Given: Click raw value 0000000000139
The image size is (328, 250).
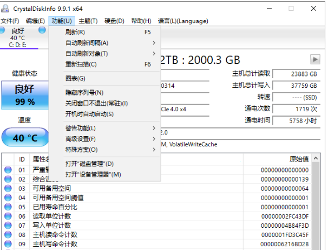Looking at the screenshot, I should tap(285, 180).
